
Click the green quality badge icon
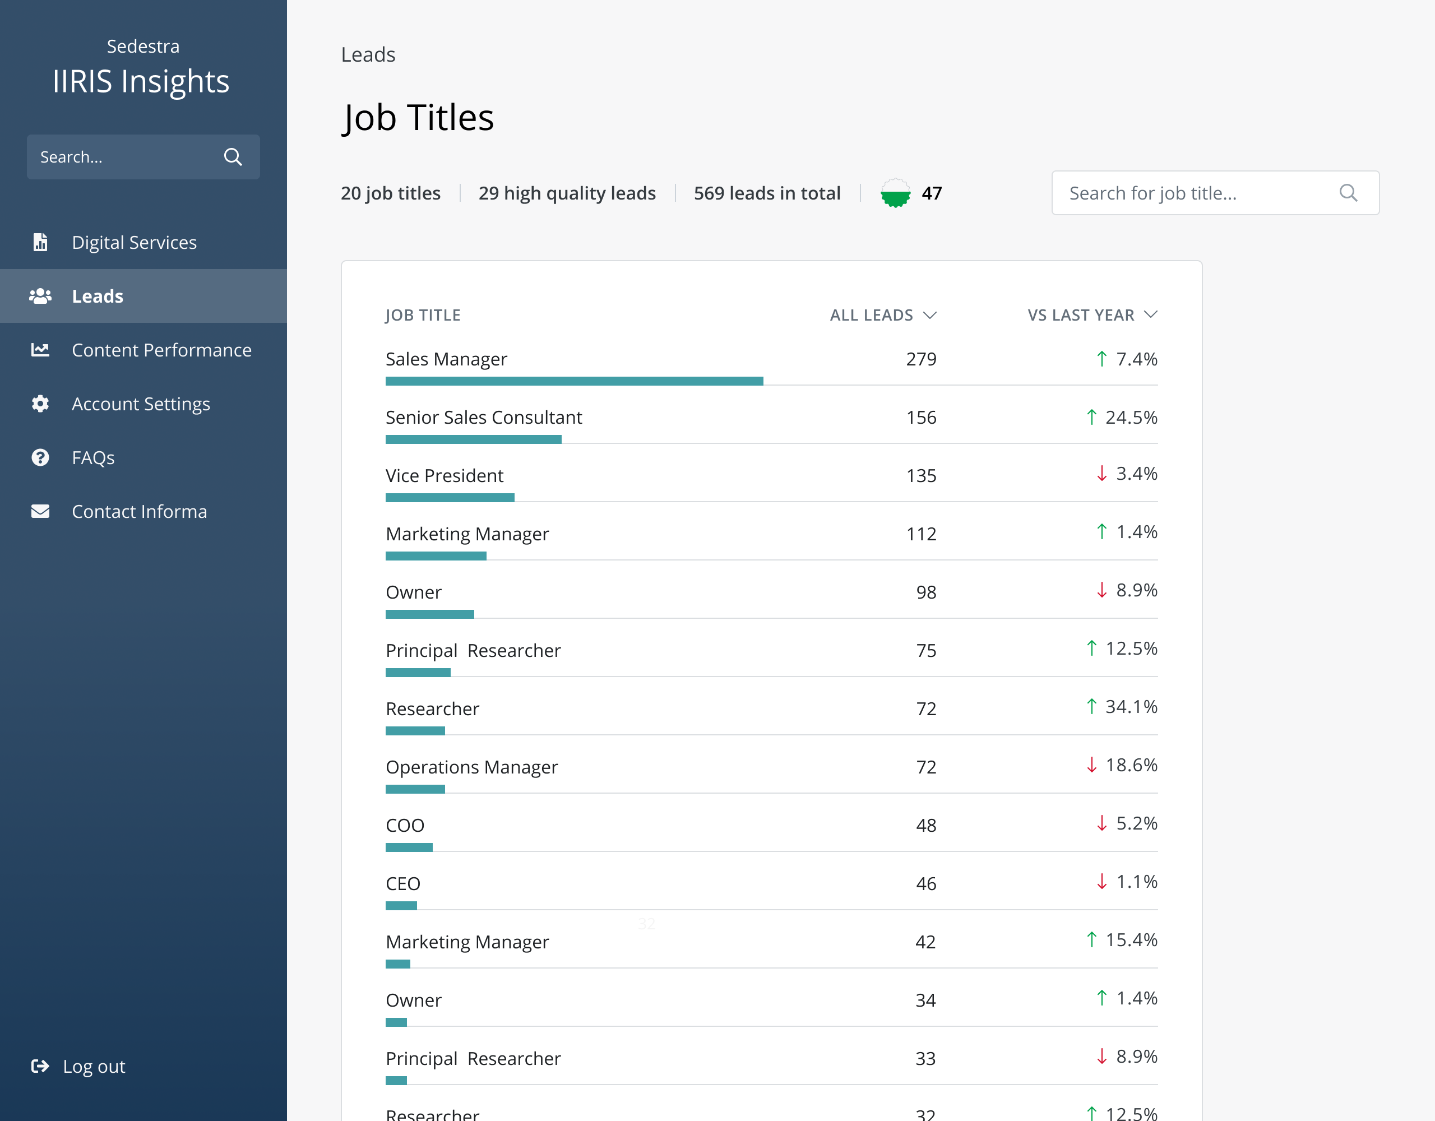(896, 192)
